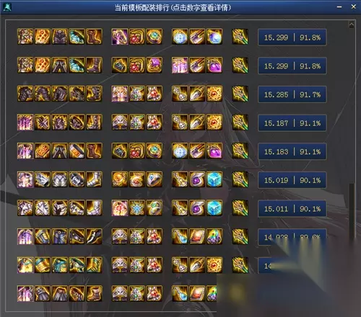Click the app logo icon in the title bar
The height and width of the screenshot is (317, 361).
click(6, 7)
